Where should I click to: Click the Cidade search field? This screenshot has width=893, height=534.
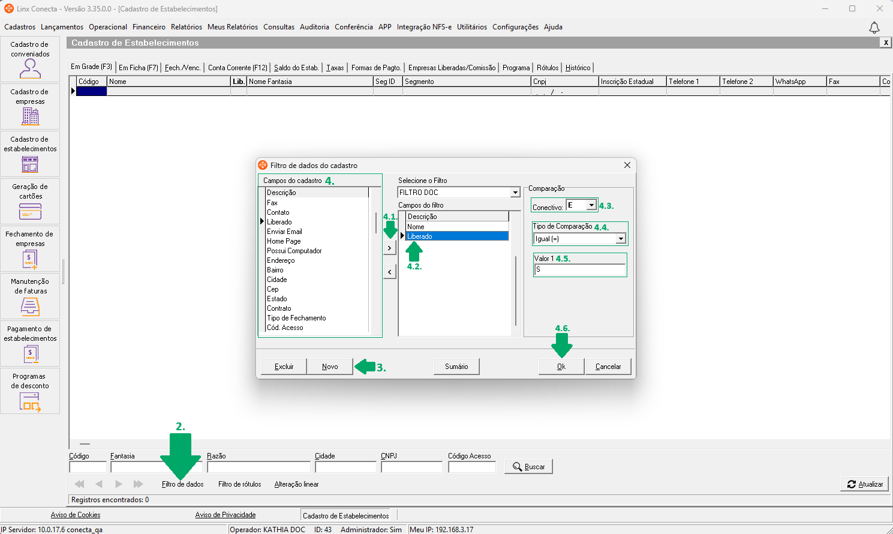tap(345, 467)
